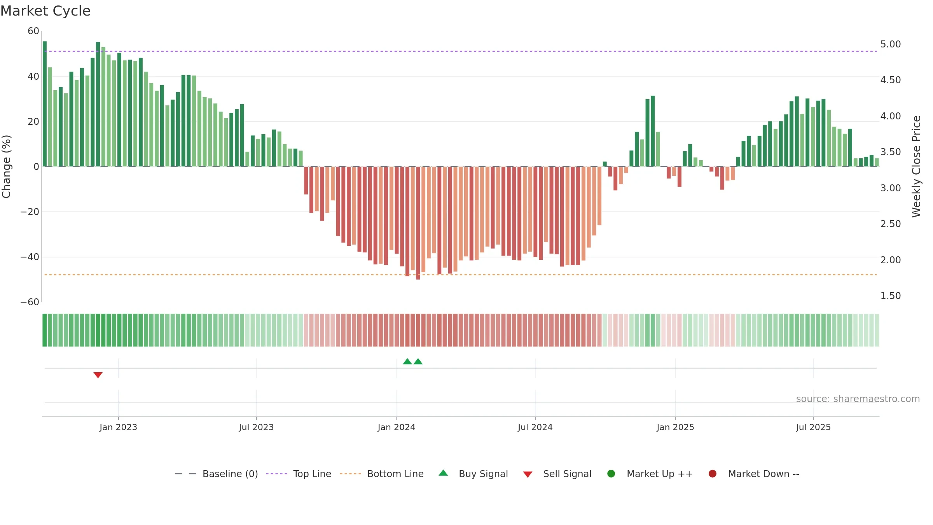Click the bright green first cell of the heat strip

45,330
